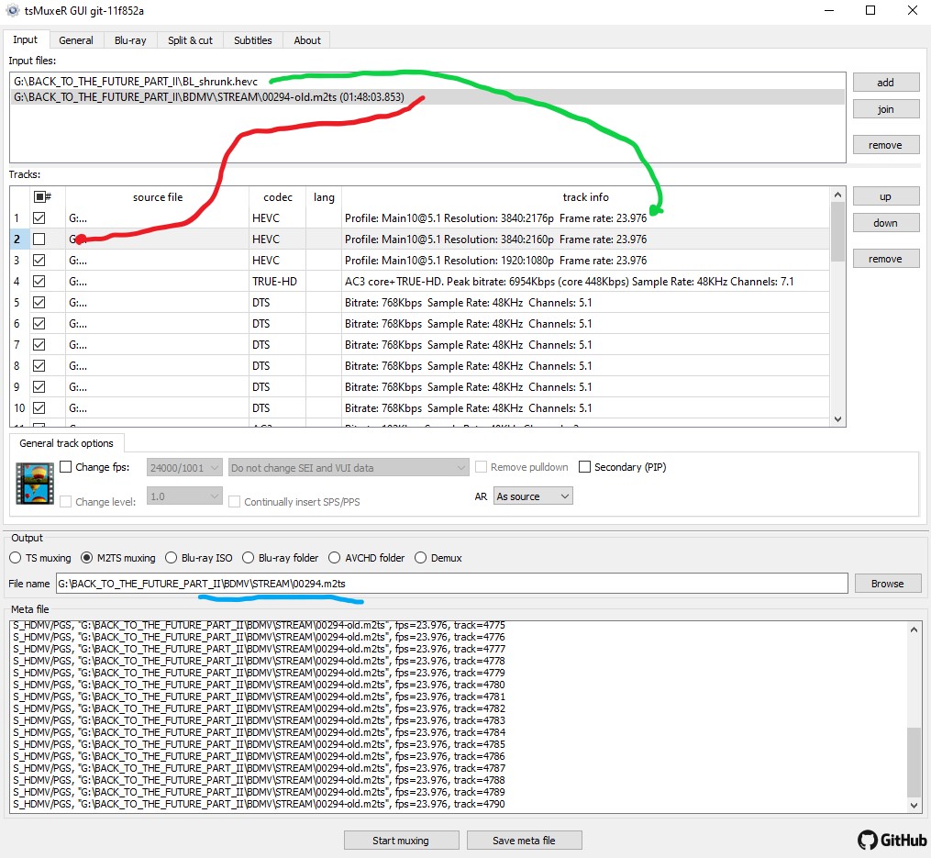Image resolution: width=931 pixels, height=858 pixels.
Task: Move the selected track down
Action: pyautogui.click(x=885, y=223)
